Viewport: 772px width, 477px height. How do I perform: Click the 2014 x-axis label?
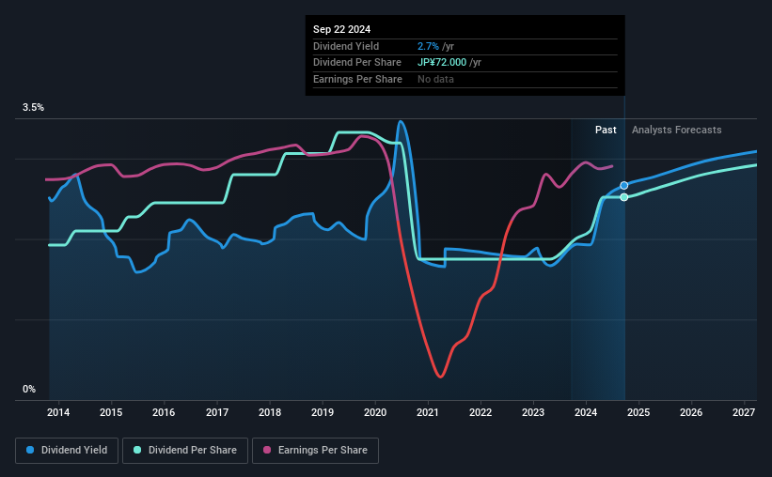pyautogui.click(x=58, y=412)
